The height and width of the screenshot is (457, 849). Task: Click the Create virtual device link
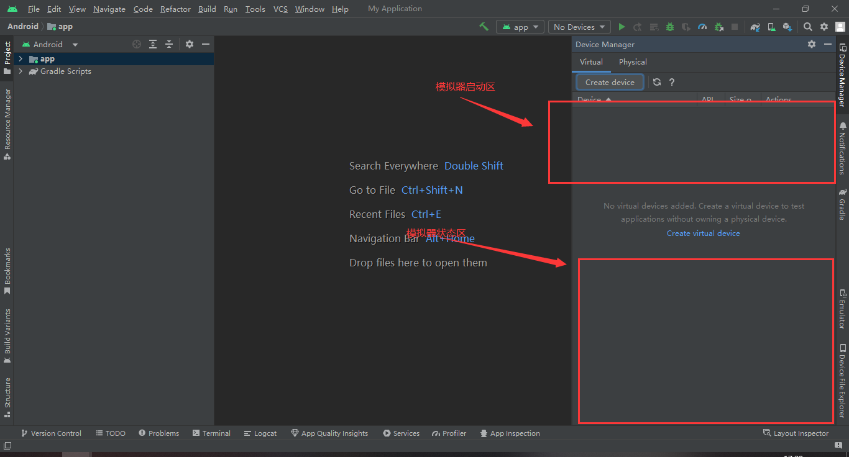click(x=703, y=233)
